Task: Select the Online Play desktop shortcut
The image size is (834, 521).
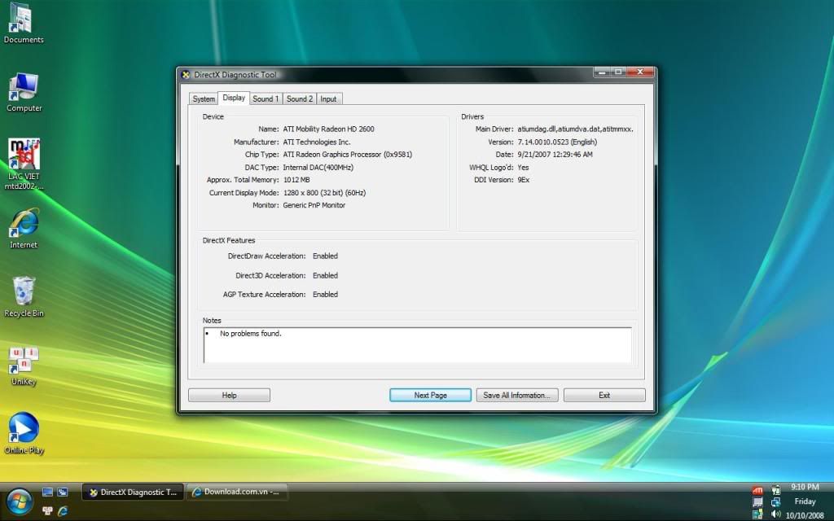Action: pyautogui.click(x=24, y=434)
